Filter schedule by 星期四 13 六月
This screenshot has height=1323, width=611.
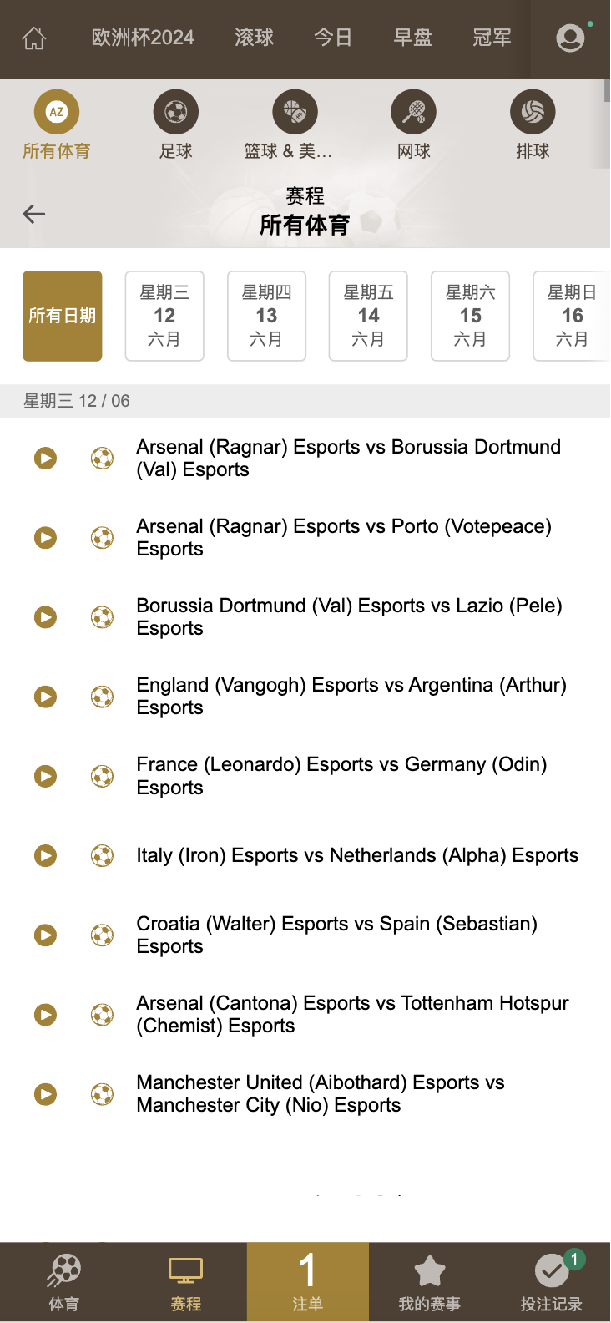266,316
